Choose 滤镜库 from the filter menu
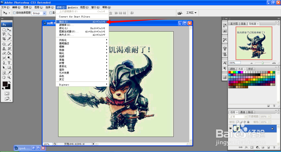Viewport: 281px width, 152px height. click(82, 25)
